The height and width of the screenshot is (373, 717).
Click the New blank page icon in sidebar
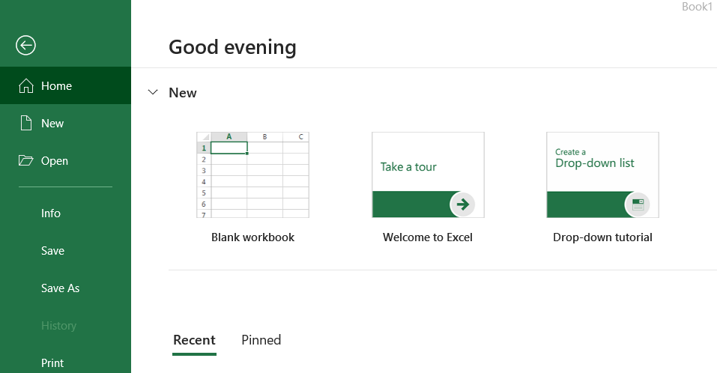[26, 124]
